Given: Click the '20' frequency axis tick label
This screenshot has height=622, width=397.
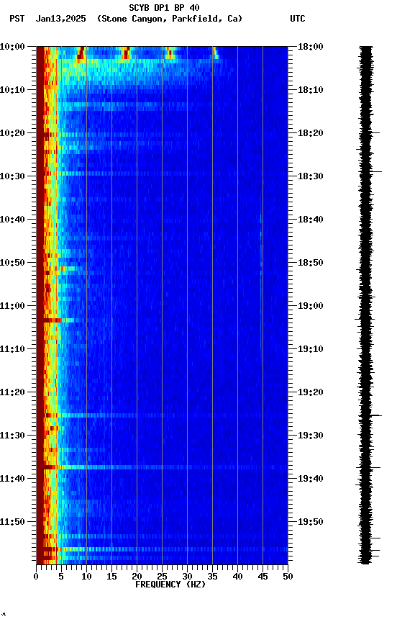Looking at the screenshot, I should [x=137, y=577].
